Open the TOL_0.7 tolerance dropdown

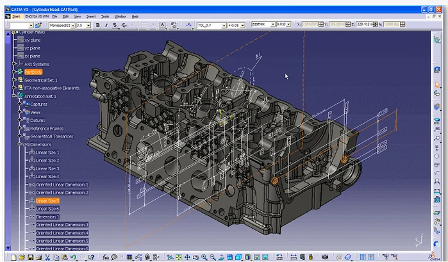(224, 25)
